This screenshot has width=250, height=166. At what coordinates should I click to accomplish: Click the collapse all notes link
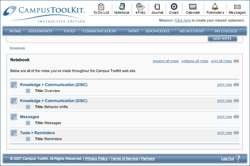(195, 61)
